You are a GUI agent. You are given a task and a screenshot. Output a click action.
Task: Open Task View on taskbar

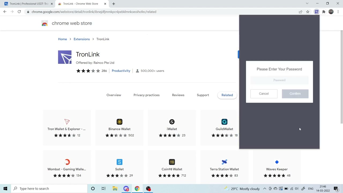point(103,188)
